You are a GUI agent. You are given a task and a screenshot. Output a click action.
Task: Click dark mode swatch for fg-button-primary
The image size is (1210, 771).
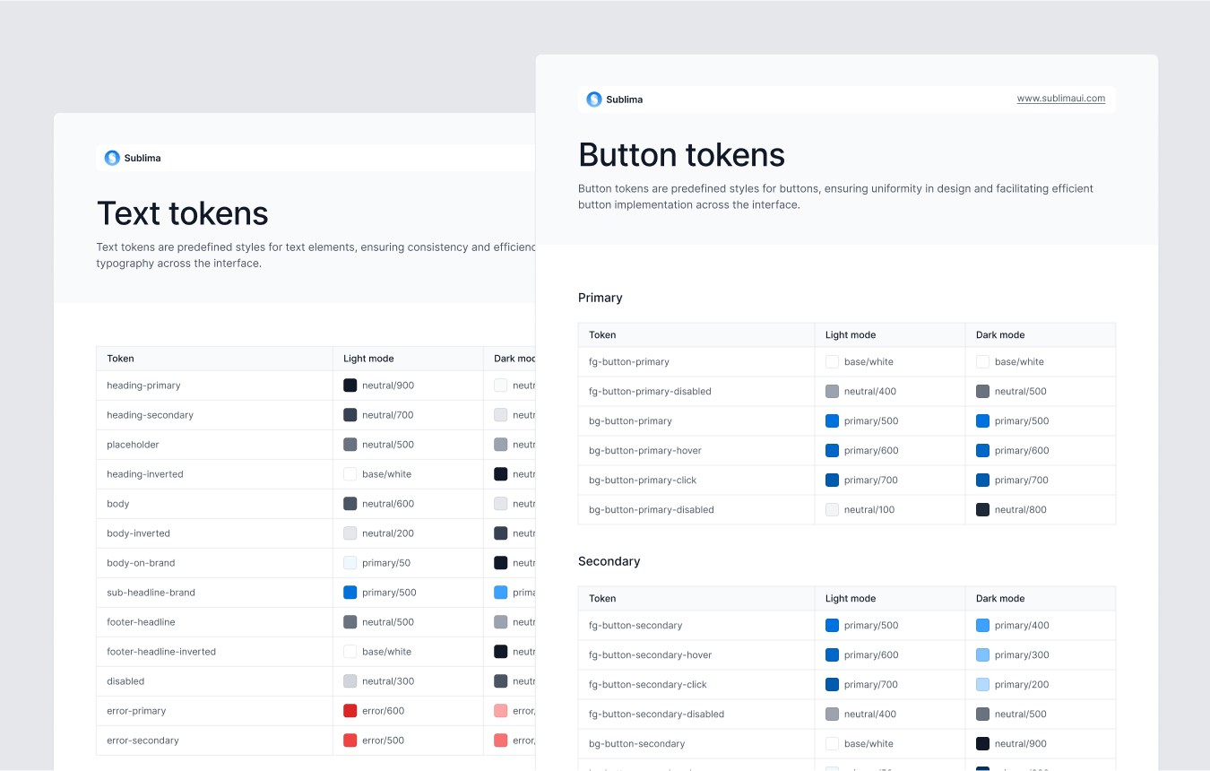point(982,362)
